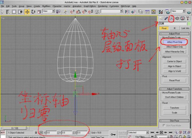Enable the Skin Pose Mode checkbox
The image size is (192, 138).
click(164, 125)
